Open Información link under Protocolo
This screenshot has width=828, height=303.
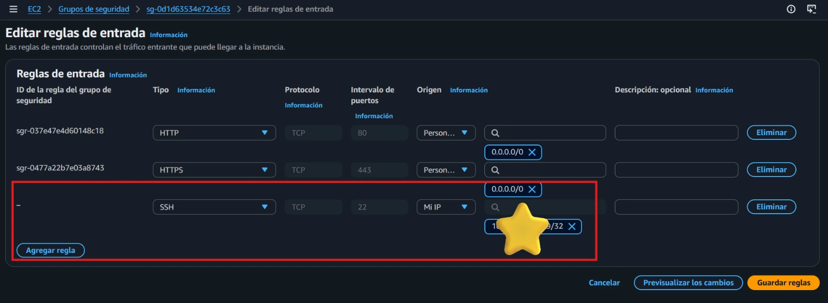pyautogui.click(x=303, y=105)
